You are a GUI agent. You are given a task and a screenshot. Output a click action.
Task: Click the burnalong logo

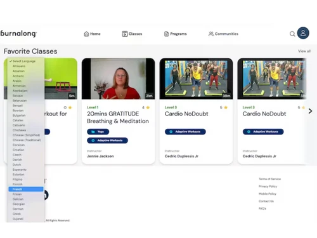tap(18, 34)
